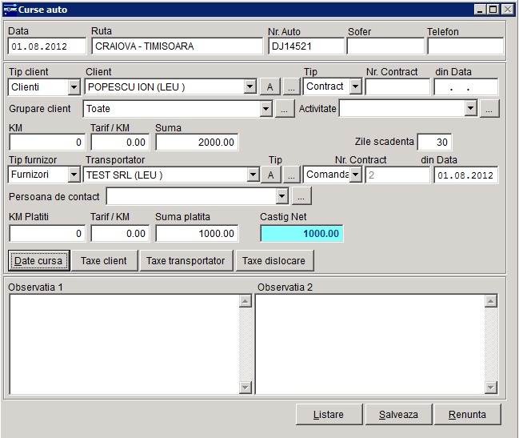The image size is (519, 438).
Task: Click the Tarif / KM field beside Suma
Action: (x=120, y=143)
